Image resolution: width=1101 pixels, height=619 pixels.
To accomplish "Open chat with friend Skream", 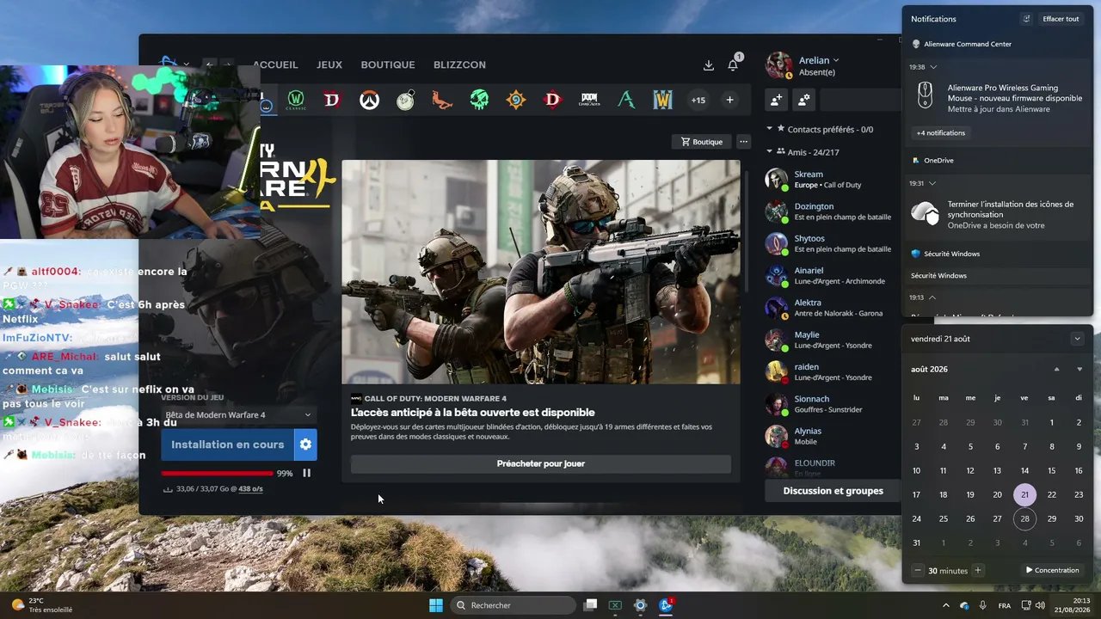I will click(x=828, y=179).
